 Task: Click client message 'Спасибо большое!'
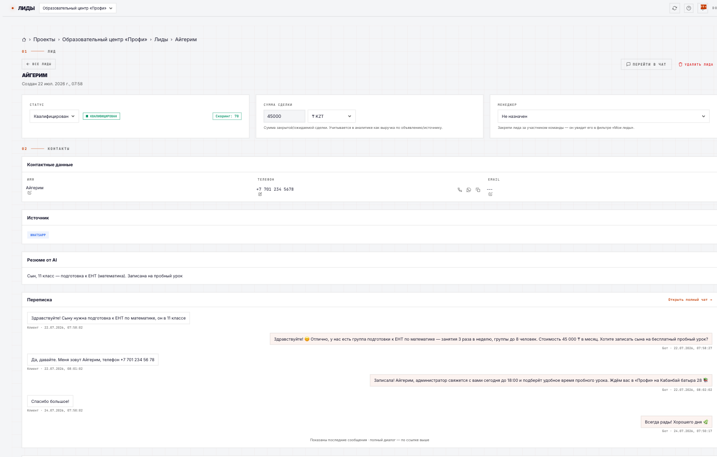pyautogui.click(x=50, y=401)
